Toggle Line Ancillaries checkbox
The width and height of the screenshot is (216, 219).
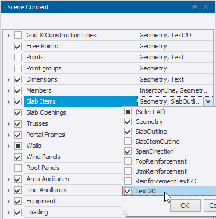17,190
